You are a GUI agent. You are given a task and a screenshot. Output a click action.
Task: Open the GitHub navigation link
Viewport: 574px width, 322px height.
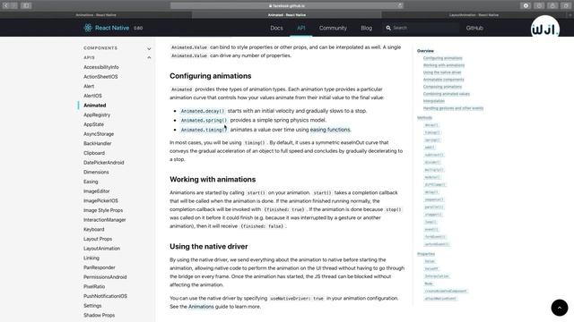point(474,28)
